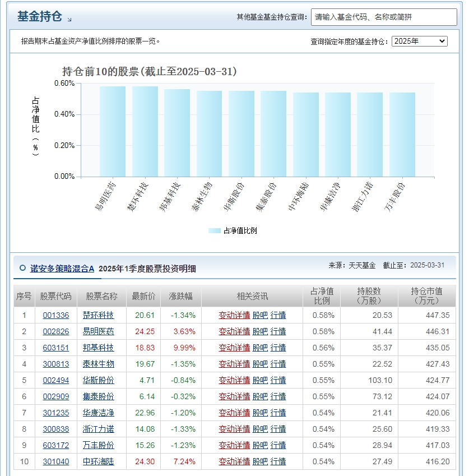Viewport: 469px width, 476px height.
Task: Open 股吧 for 浙江力诺 row
Action: click(x=261, y=429)
